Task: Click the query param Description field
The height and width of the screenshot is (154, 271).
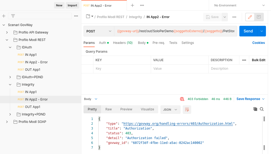Action: [x=238, y=69]
